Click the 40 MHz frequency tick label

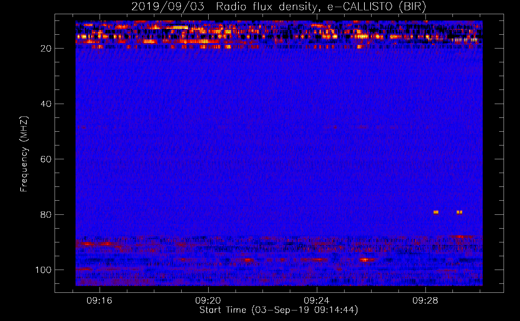click(46, 104)
